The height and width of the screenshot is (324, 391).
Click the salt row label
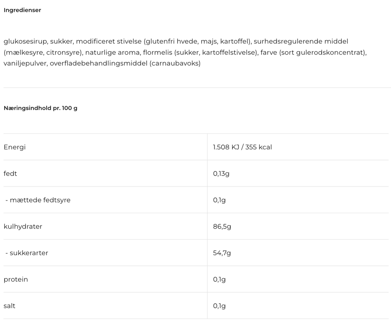(x=10, y=306)
